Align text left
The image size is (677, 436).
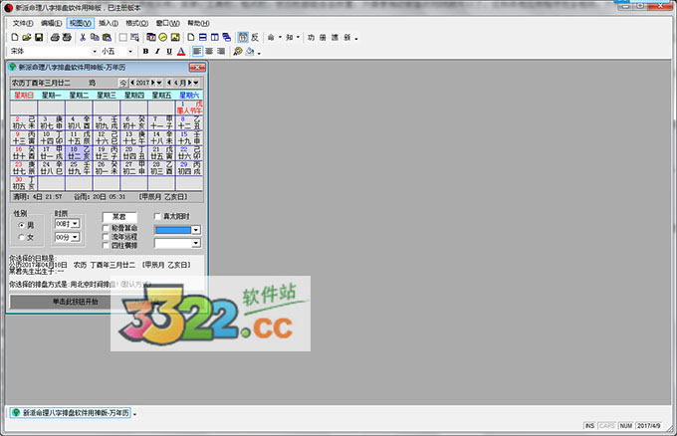[197, 52]
